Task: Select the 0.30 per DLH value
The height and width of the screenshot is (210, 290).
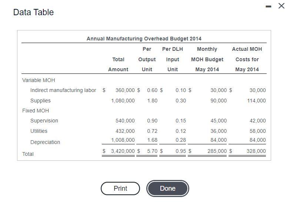Action: 181,101
